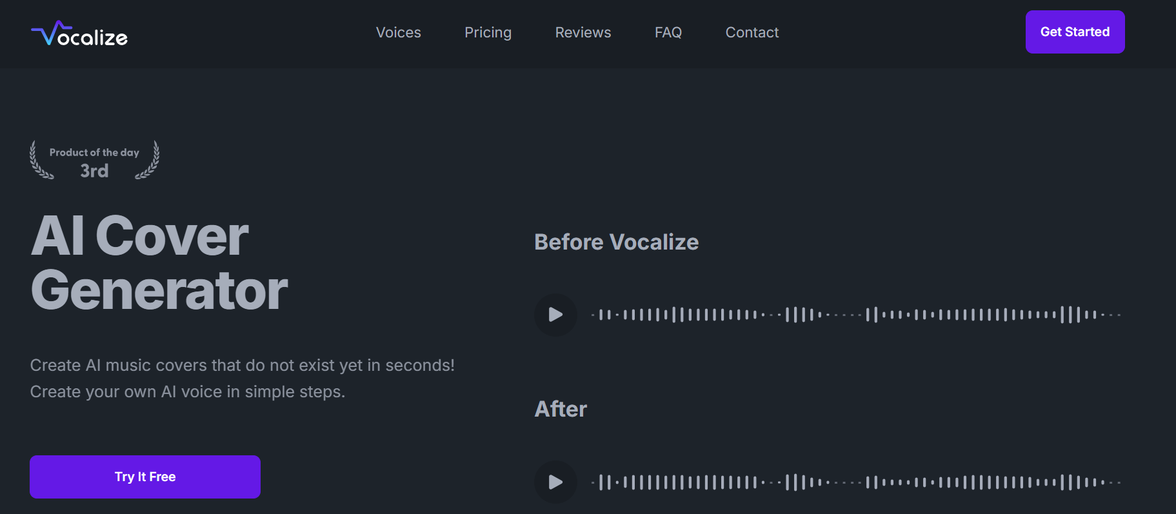Play the After audio sample
Image resolution: width=1176 pixels, height=514 pixels.
[555, 482]
